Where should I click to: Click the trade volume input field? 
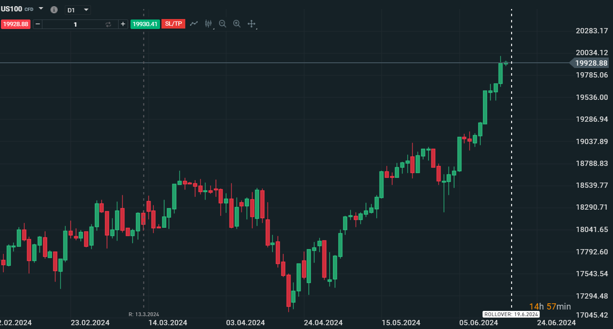click(x=75, y=24)
